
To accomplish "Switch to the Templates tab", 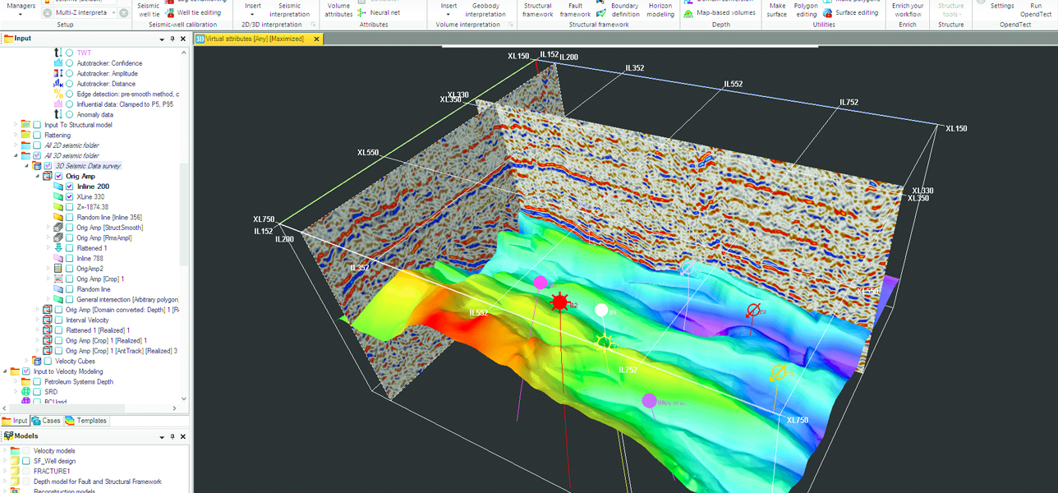I will click(86, 421).
